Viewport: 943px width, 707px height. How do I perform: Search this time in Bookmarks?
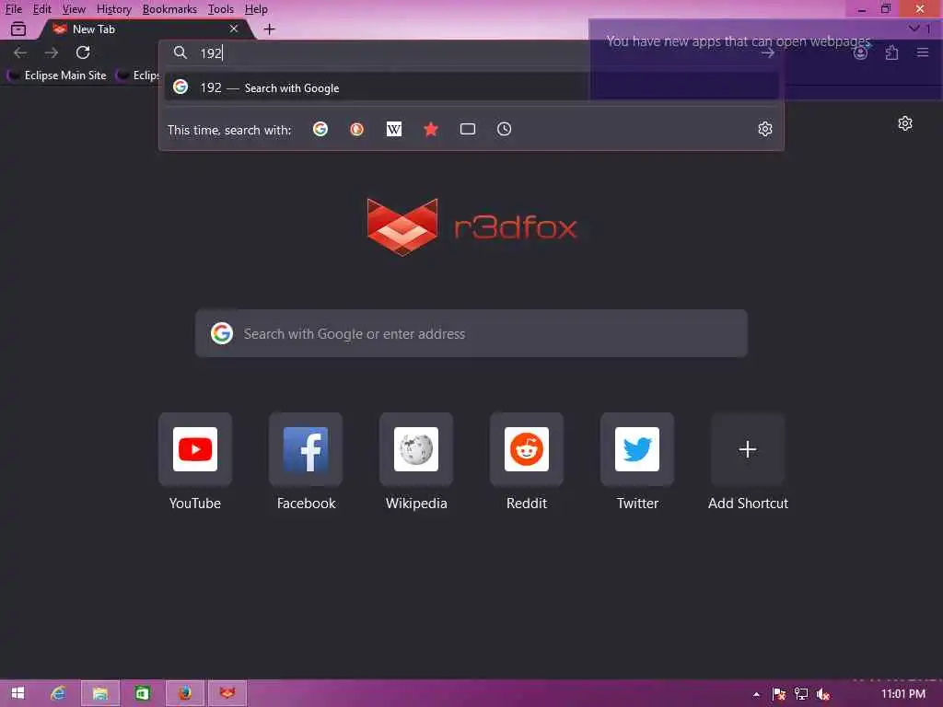click(x=431, y=129)
